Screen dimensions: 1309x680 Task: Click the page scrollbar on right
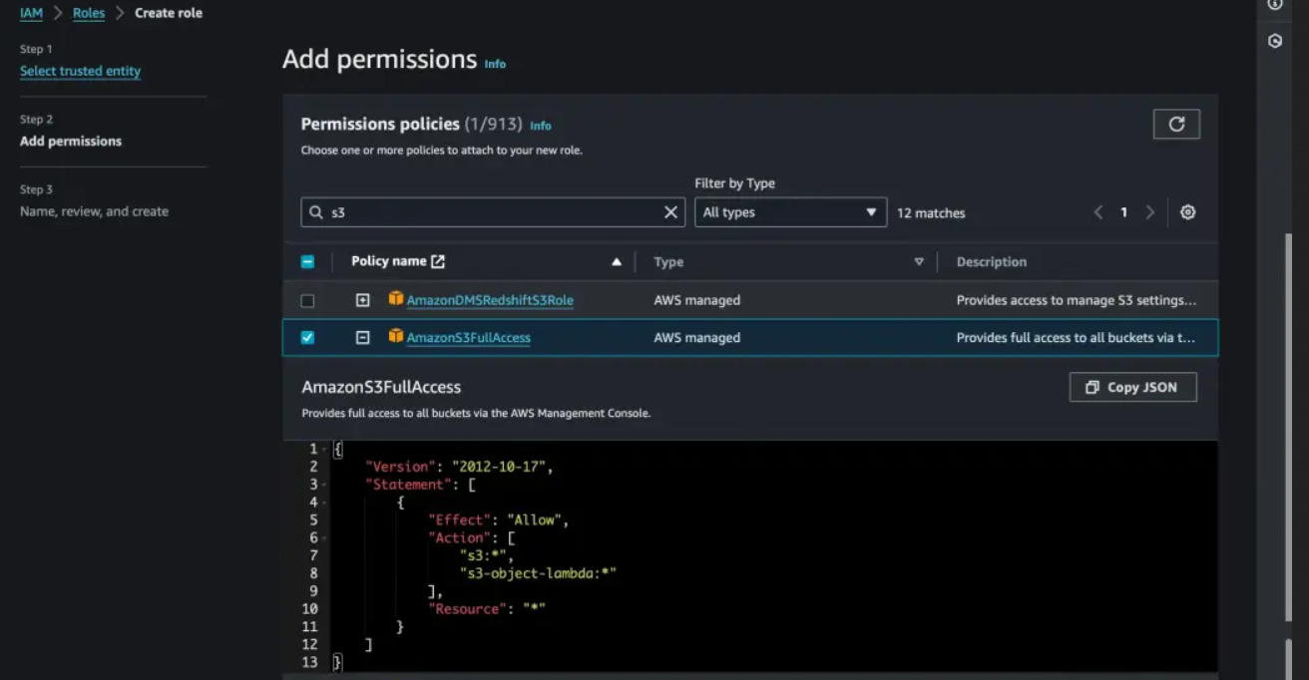tap(1290, 429)
